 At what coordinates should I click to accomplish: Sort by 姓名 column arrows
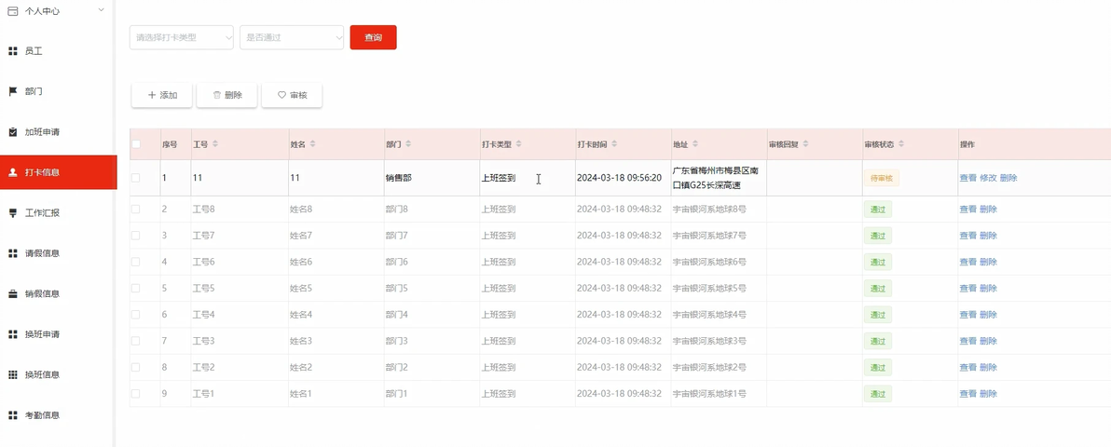point(312,143)
